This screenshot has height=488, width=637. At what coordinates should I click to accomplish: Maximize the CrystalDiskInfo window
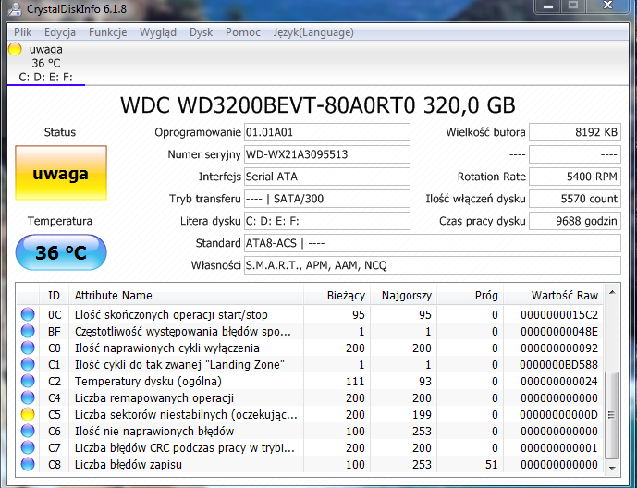click(x=573, y=6)
